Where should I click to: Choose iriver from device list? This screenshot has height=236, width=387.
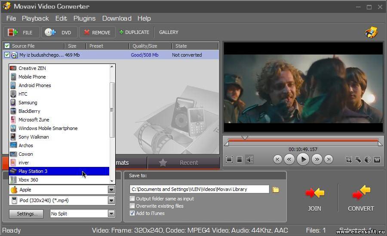point(59,163)
